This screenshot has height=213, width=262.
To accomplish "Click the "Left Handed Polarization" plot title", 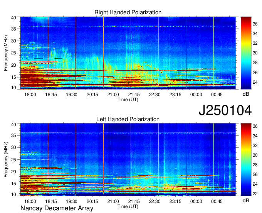I will (x=128, y=119).
